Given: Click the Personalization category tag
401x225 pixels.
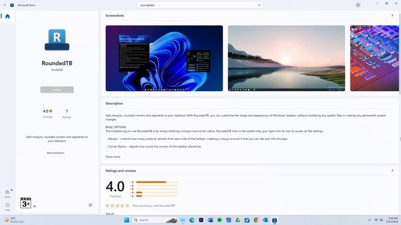Looking at the screenshot, I should pos(56,152).
